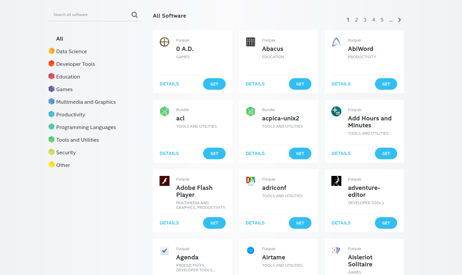The image size is (462, 275).
Task: Show the Education category
Action: click(x=68, y=77)
